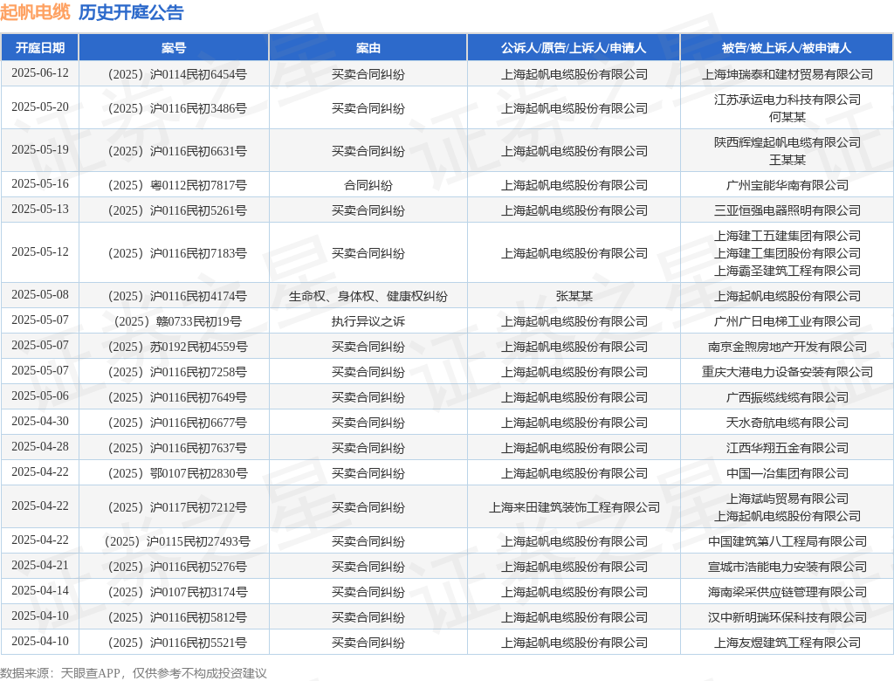Click the 合同纠纷 cause cell
Screen dimensions: 894x681
coord(368,185)
